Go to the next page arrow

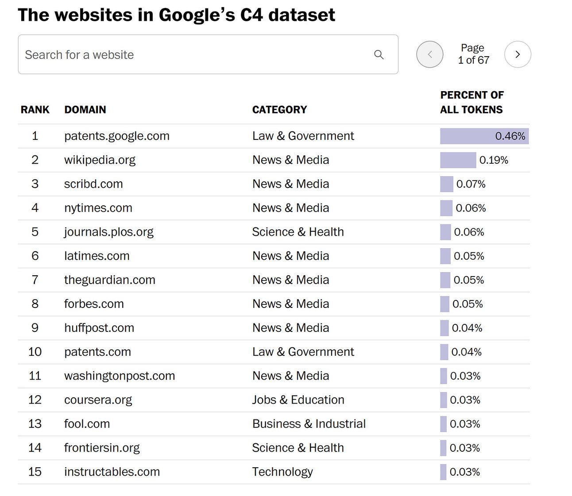coord(518,54)
